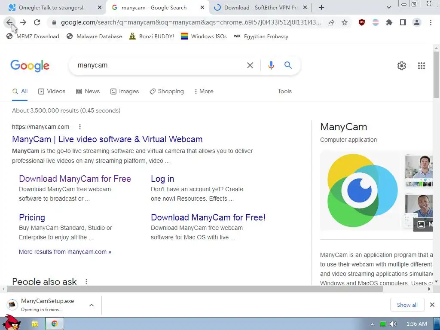
Task: Click the Google logo
Action: tap(30, 66)
